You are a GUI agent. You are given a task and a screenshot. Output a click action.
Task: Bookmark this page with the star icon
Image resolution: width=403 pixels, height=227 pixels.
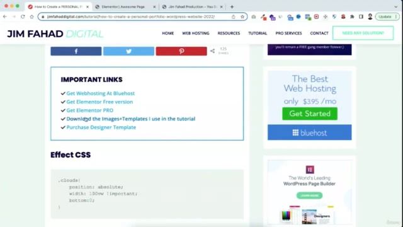pos(242,17)
